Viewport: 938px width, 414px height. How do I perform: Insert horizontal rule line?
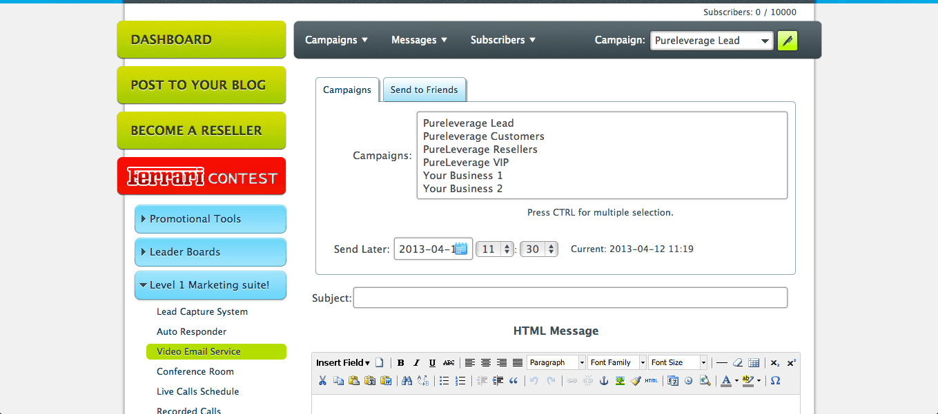coord(722,362)
